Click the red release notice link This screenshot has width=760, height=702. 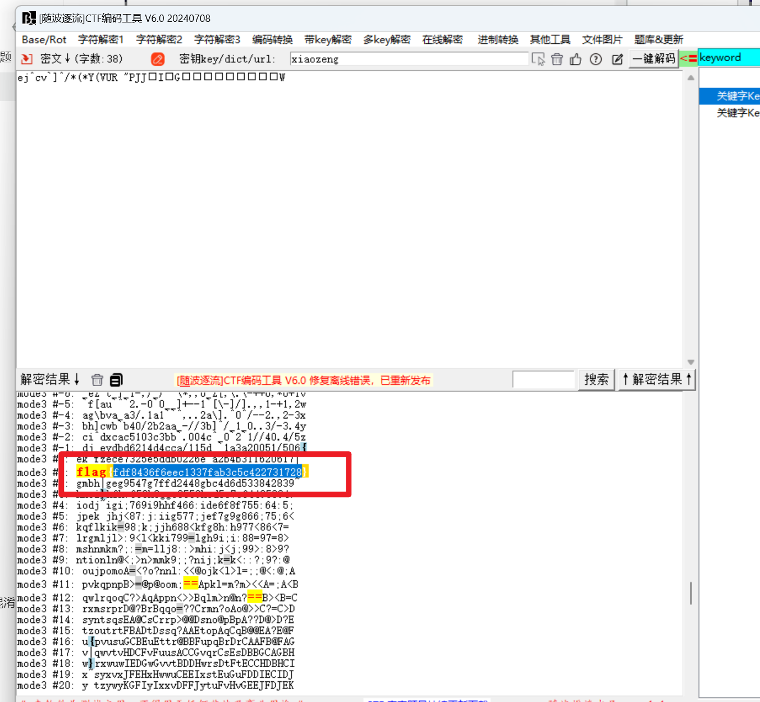[x=304, y=380]
